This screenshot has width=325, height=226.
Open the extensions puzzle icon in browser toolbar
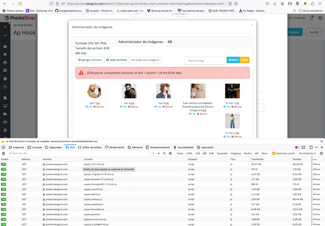point(313,4)
